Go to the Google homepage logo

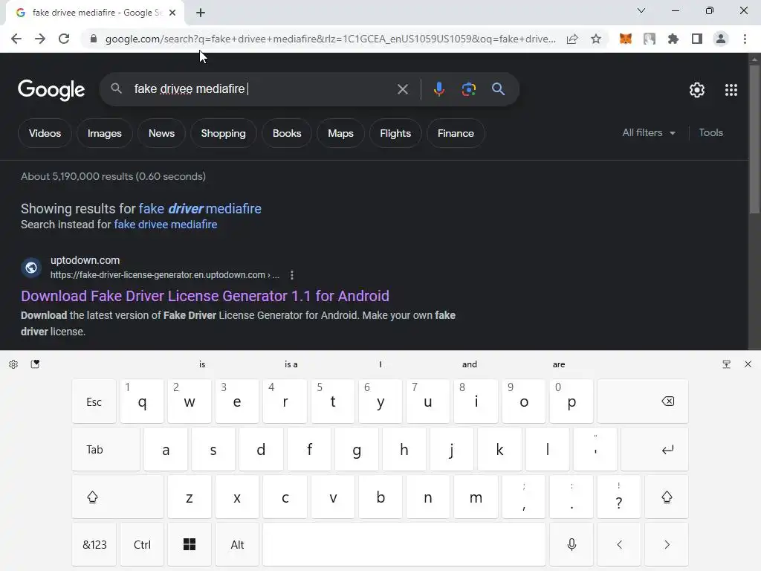(51, 90)
